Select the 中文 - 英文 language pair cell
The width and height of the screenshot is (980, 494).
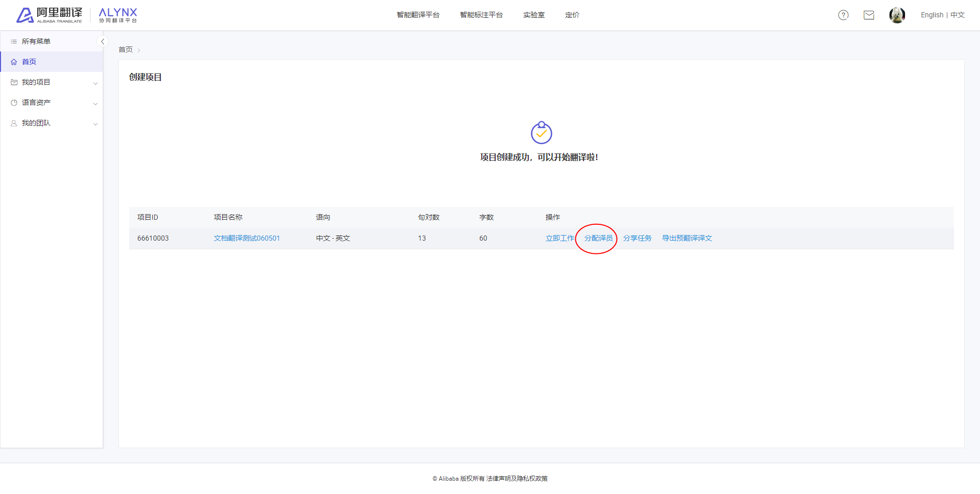click(x=333, y=239)
